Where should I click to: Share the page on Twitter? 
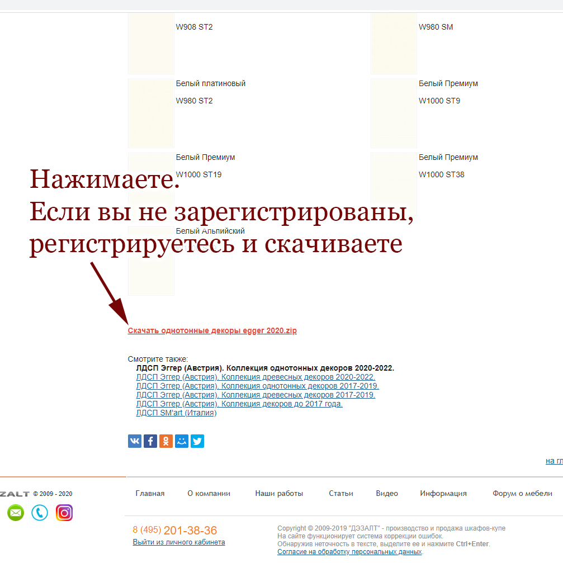pos(197,441)
